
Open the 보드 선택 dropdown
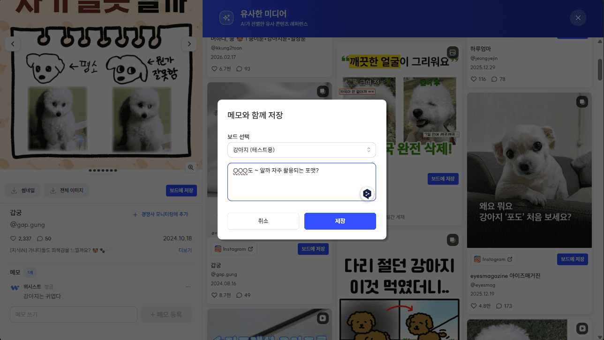coord(302,150)
